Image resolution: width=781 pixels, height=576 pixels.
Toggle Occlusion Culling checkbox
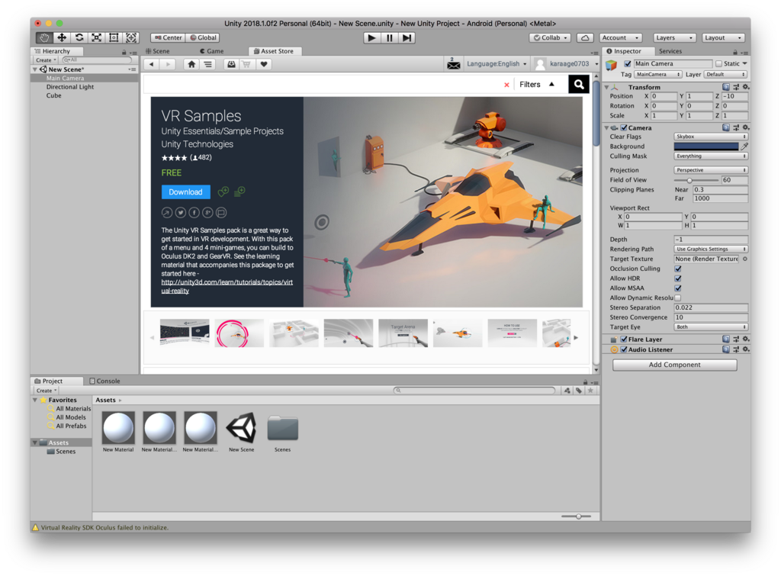(678, 269)
